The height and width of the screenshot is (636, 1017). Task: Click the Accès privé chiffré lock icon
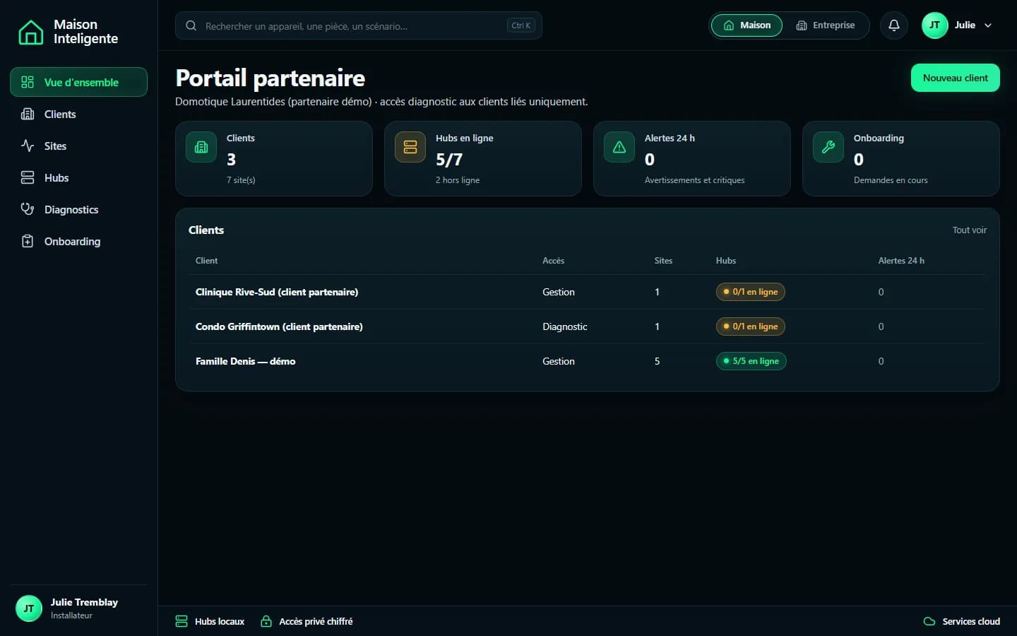266,621
